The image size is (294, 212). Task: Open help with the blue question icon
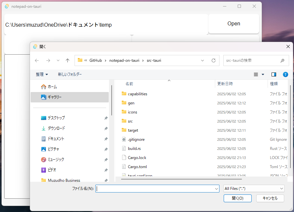click(286, 74)
